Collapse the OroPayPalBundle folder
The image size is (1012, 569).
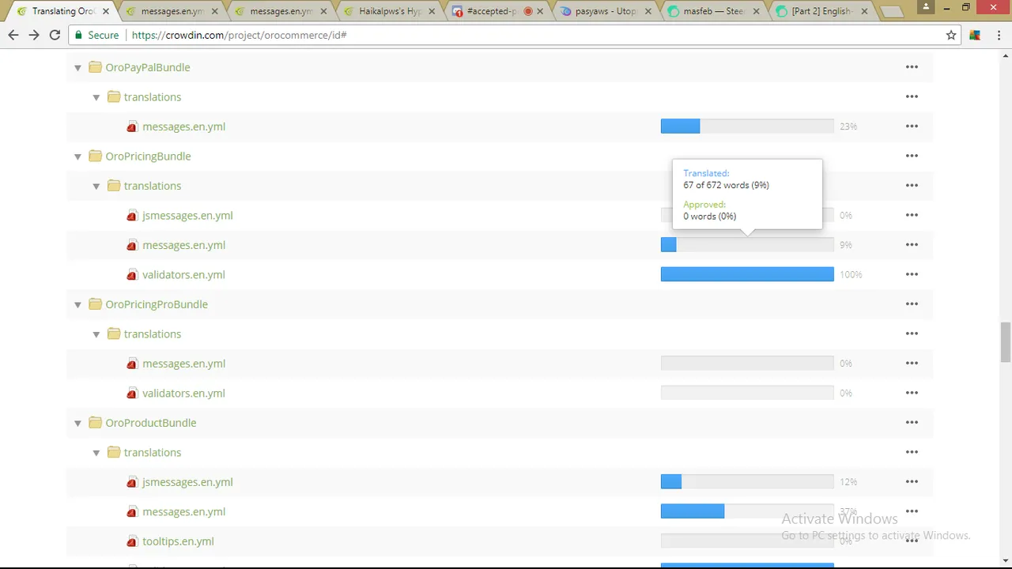click(x=77, y=68)
